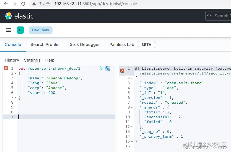Send request with green play icon
Viewport: 231px width, 152px height.
coord(101,68)
